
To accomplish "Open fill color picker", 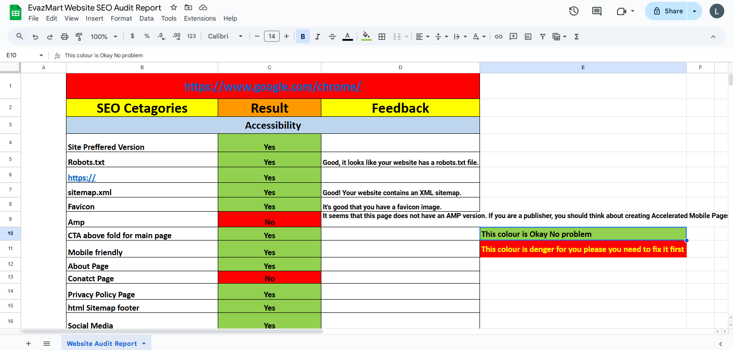I will coord(366,37).
